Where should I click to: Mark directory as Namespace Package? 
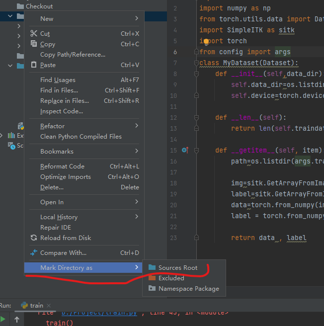click(184, 289)
